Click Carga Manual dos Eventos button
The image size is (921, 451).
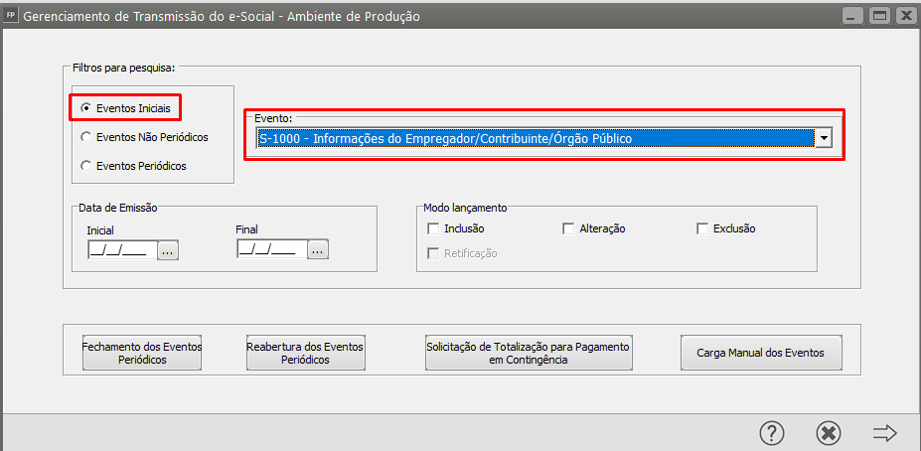[761, 353]
